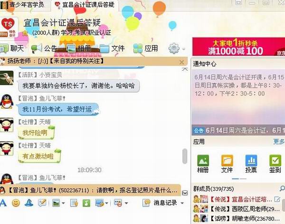The width and height of the screenshot is (285, 224).
Task: Search group members with magnifier icon
Action: coord(282,188)
